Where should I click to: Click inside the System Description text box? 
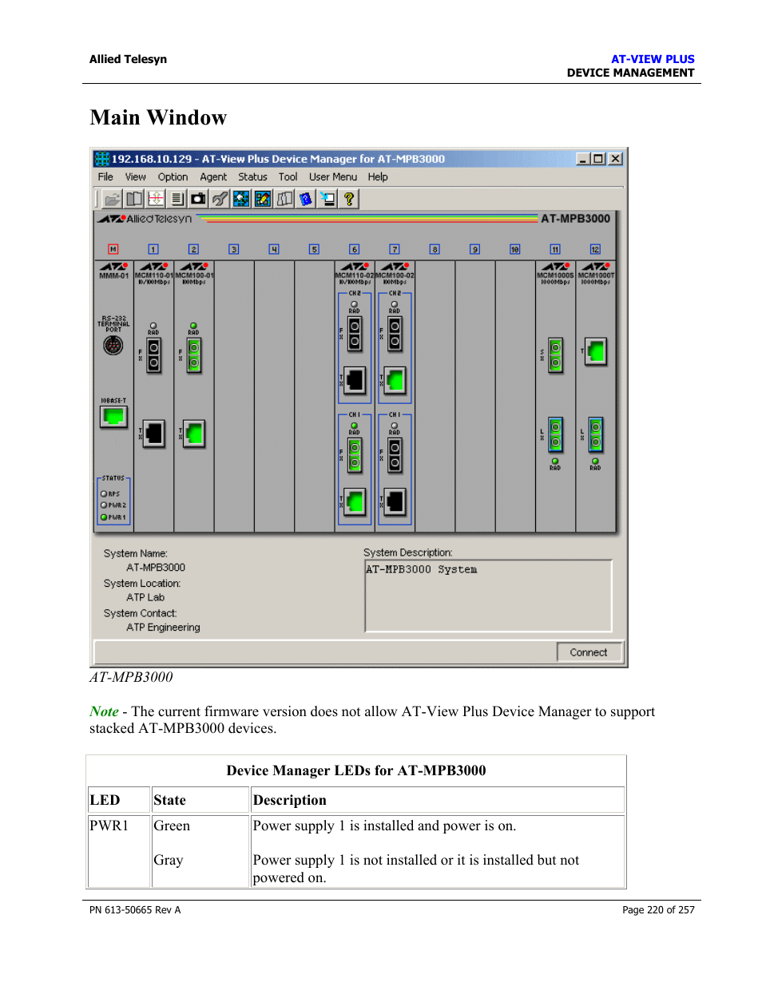coord(489,596)
